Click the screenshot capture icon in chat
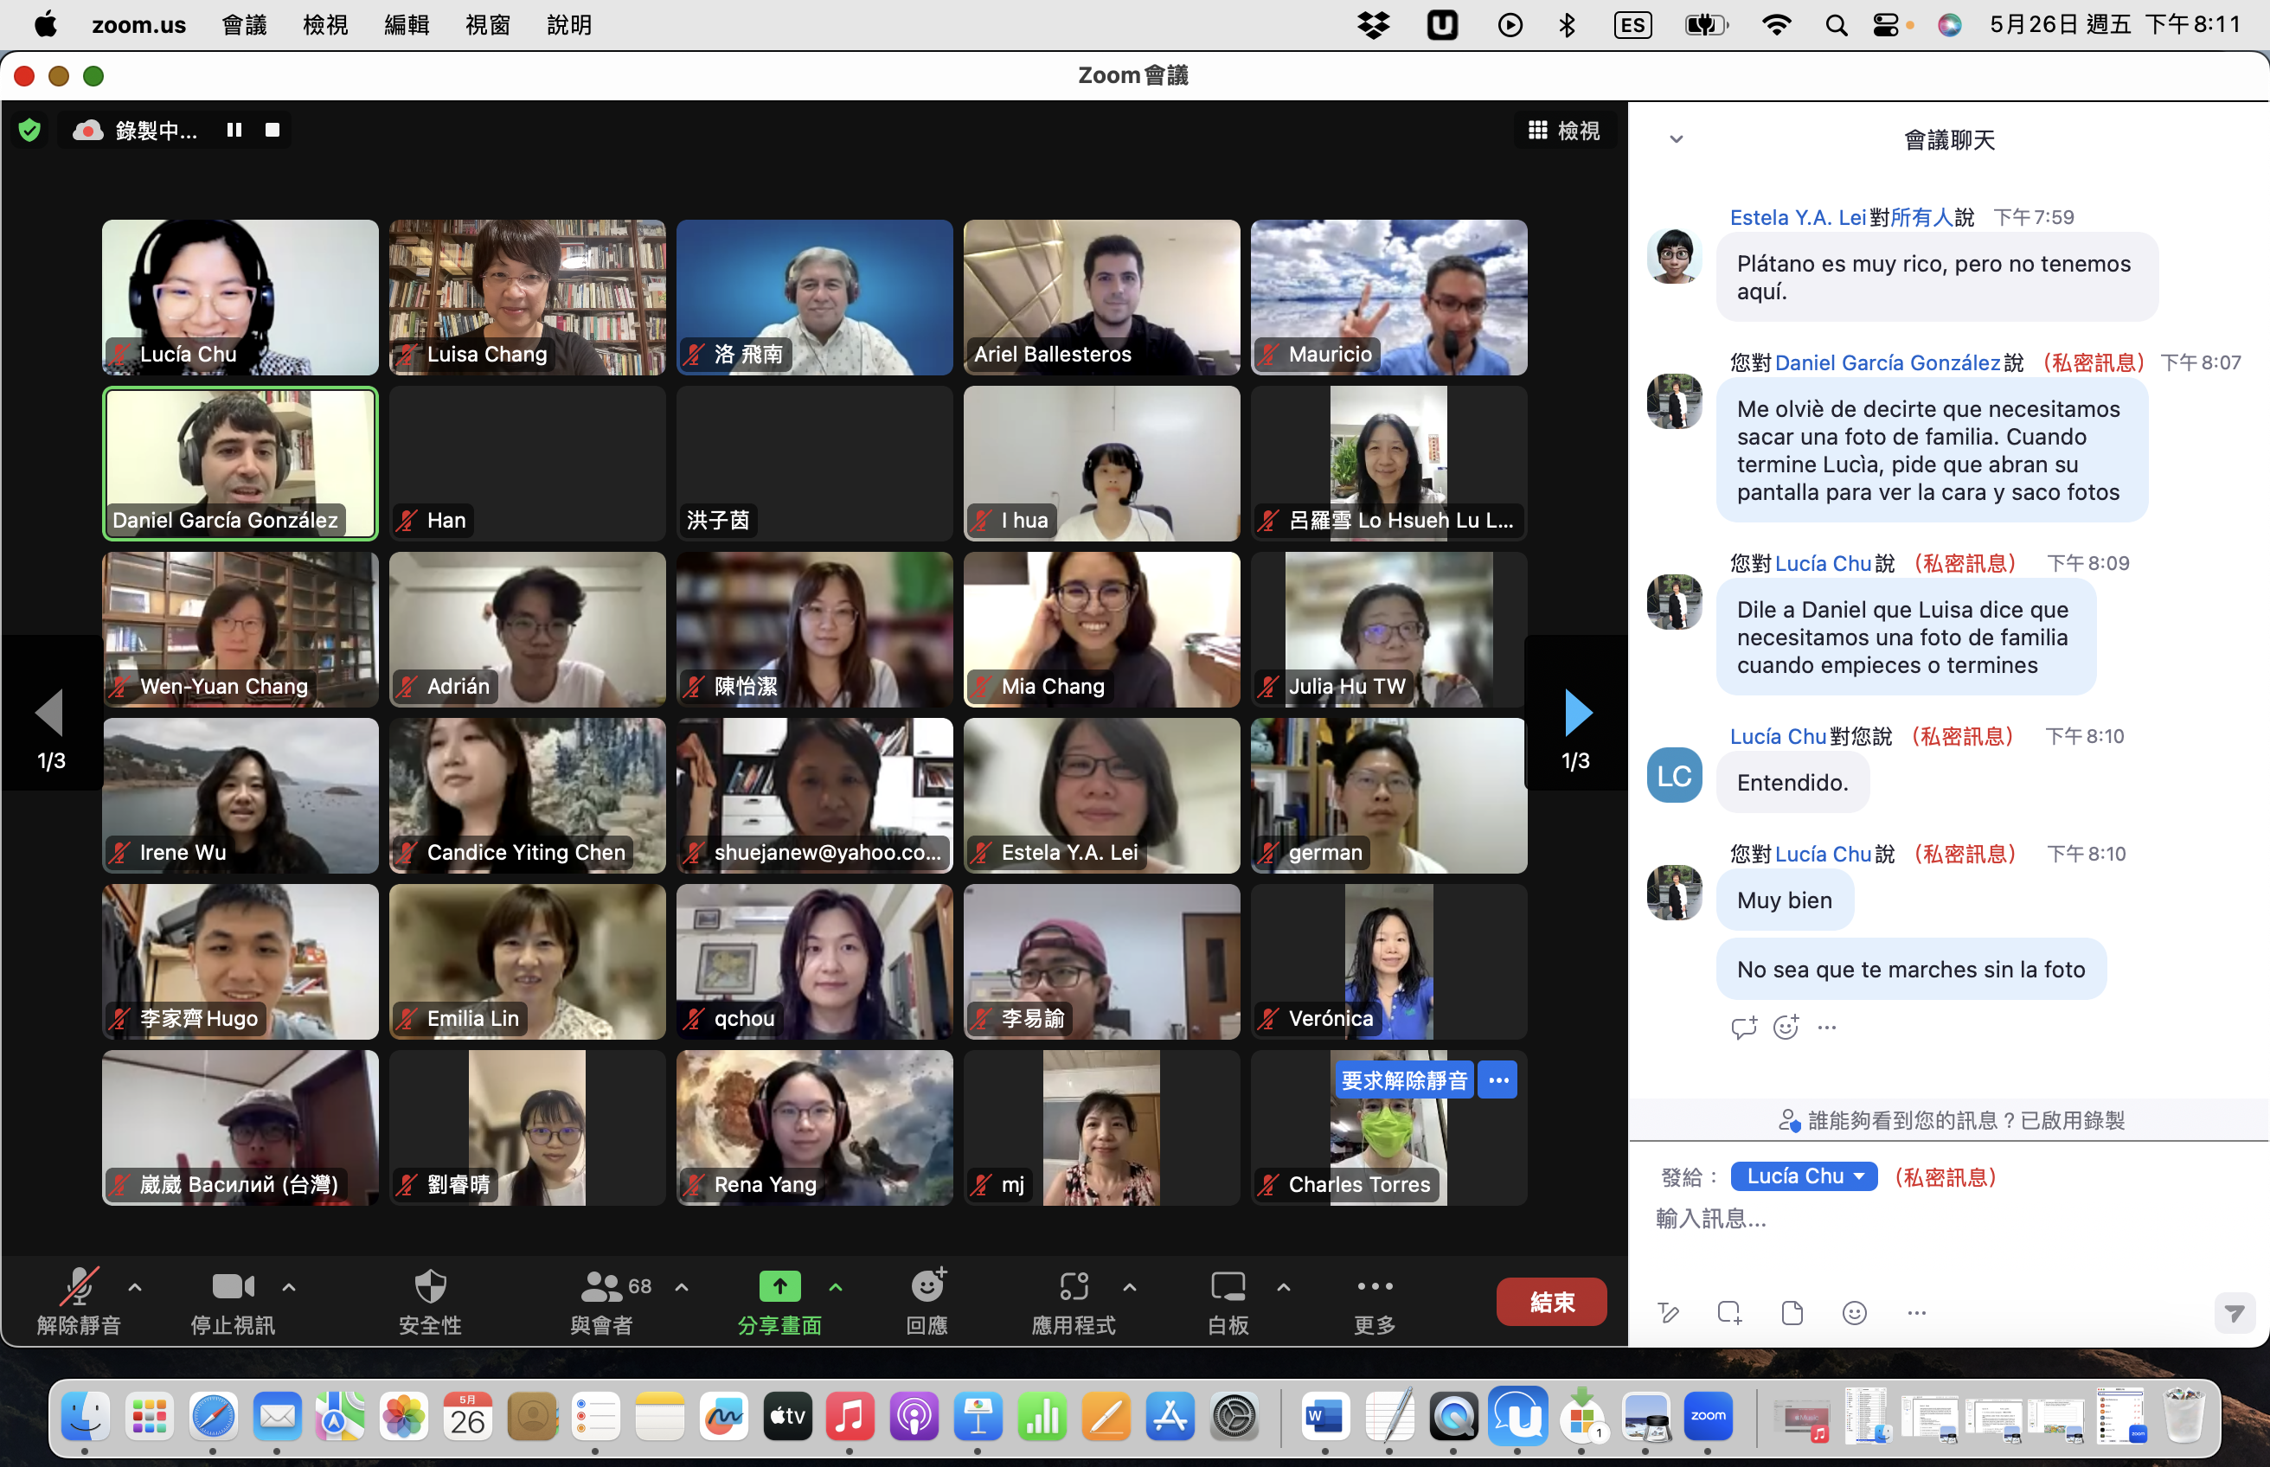2270x1467 pixels. click(1730, 1313)
